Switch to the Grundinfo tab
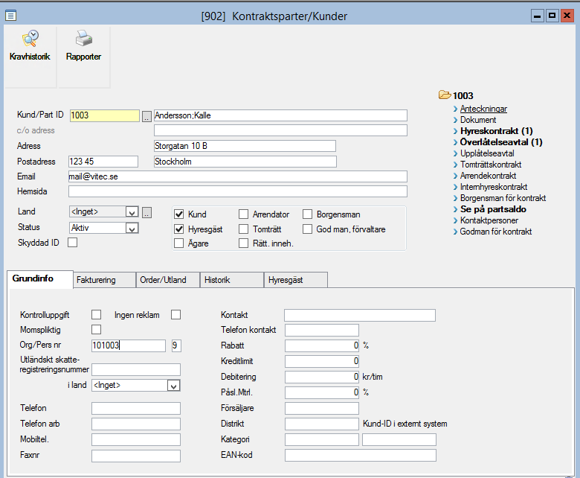The image size is (580, 478). tap(40, 278)
